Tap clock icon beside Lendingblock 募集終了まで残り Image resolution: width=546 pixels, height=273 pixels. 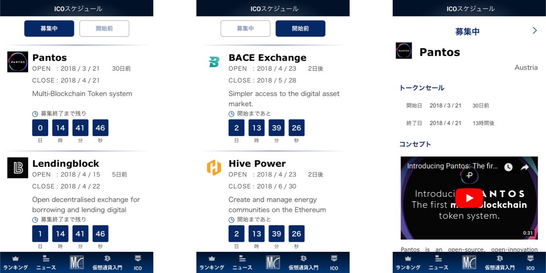tap(35, 220)
